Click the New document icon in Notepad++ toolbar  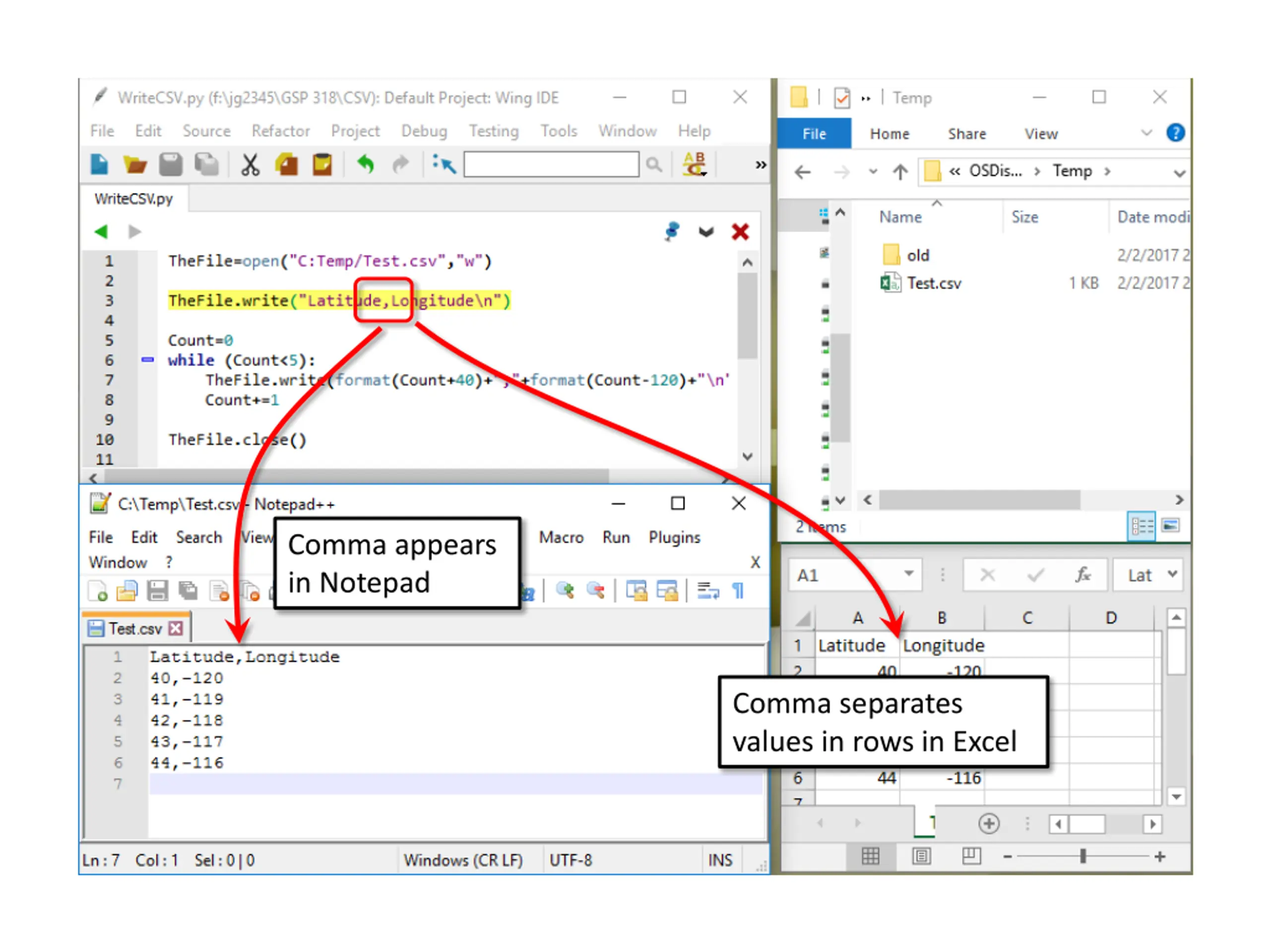pyautogui.click(x=98, y=591)
